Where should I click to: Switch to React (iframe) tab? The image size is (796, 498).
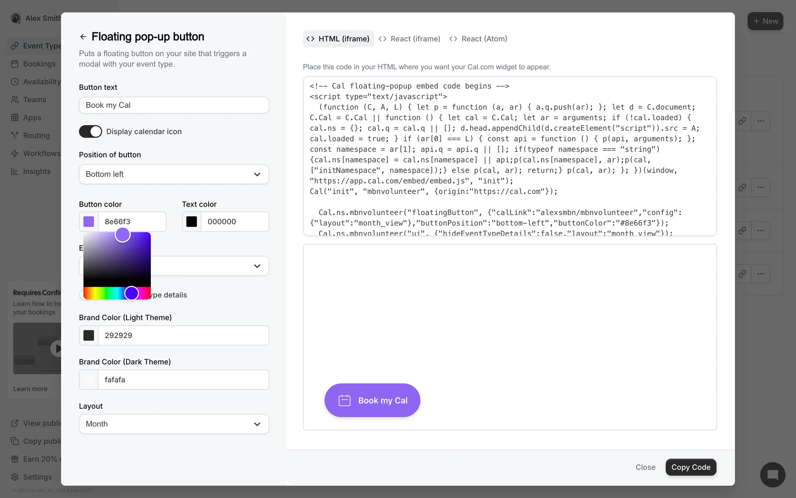(x=410, y=39)
